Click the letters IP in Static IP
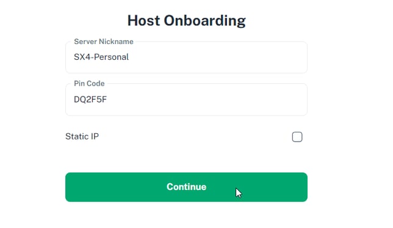393x228 pixels. pos(95,136)
